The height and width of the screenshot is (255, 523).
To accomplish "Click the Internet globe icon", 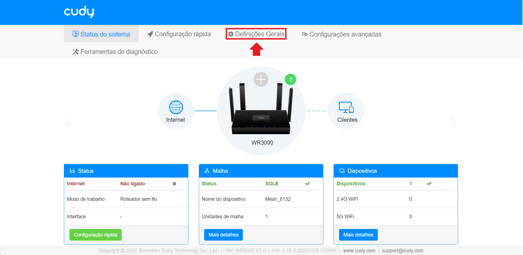I will [176, 107].
